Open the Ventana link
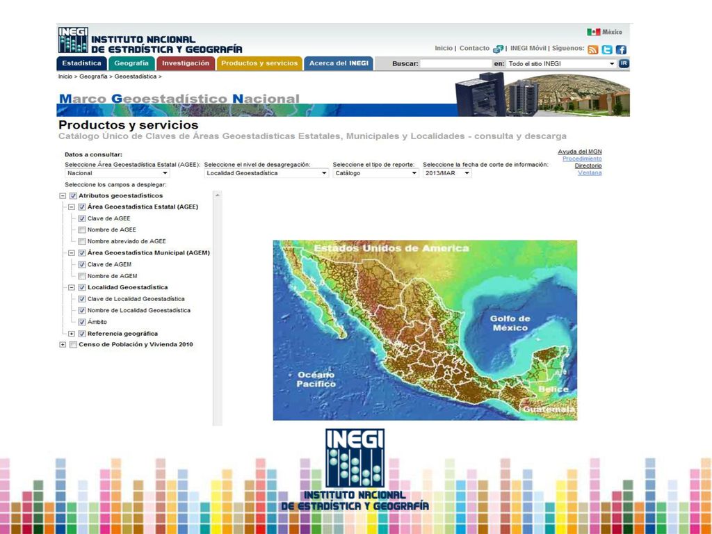Image resolution: width=712 pixels, height=534 pixels. [x=590, y=172]
